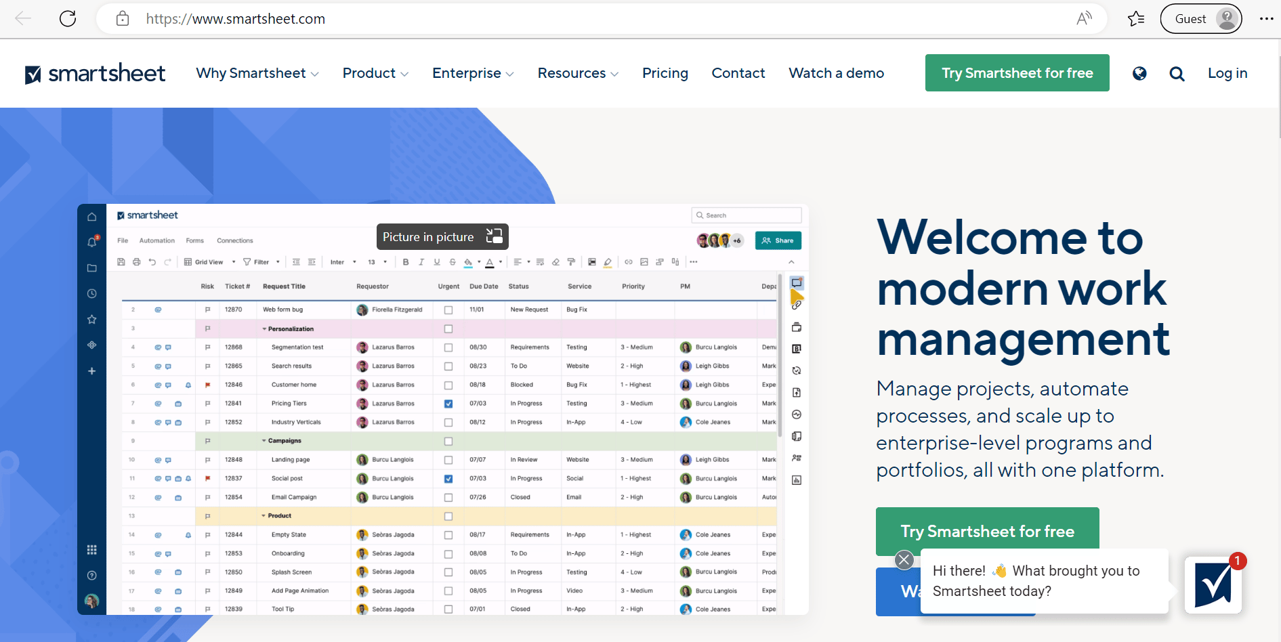Click Try Smartsheet for free below the headline
The height and width of the screenshot is (642, 1281).
[x=988, y=531]
